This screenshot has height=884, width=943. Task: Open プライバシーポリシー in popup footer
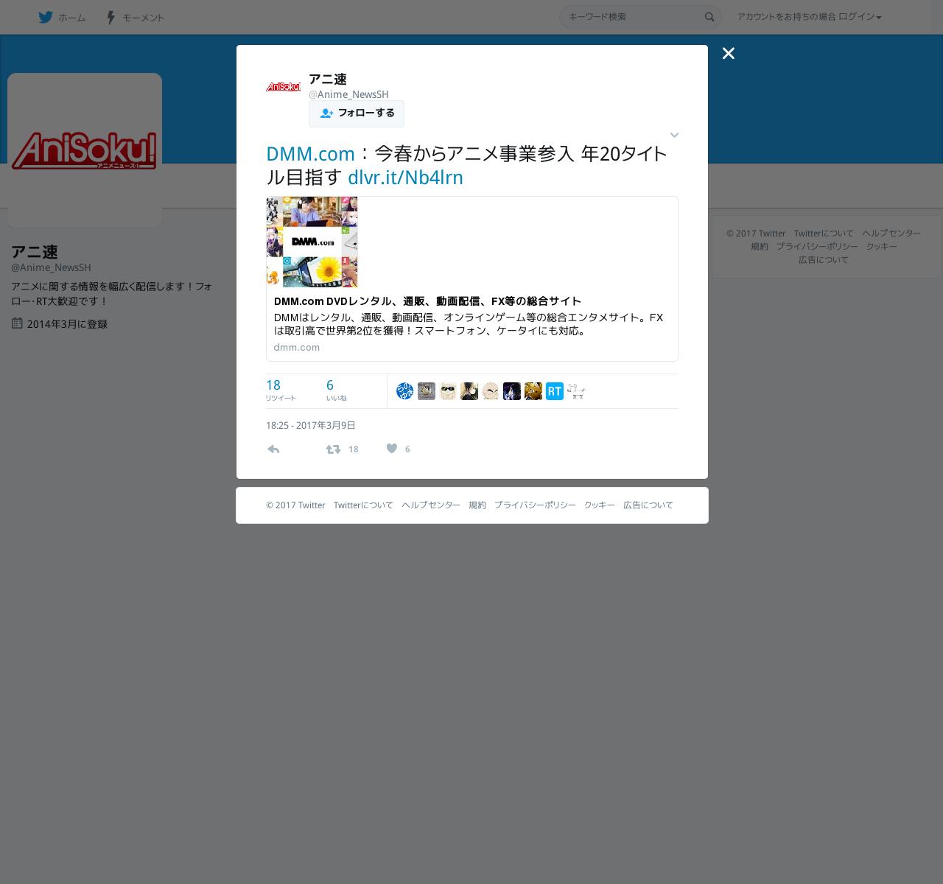(535, 505)
